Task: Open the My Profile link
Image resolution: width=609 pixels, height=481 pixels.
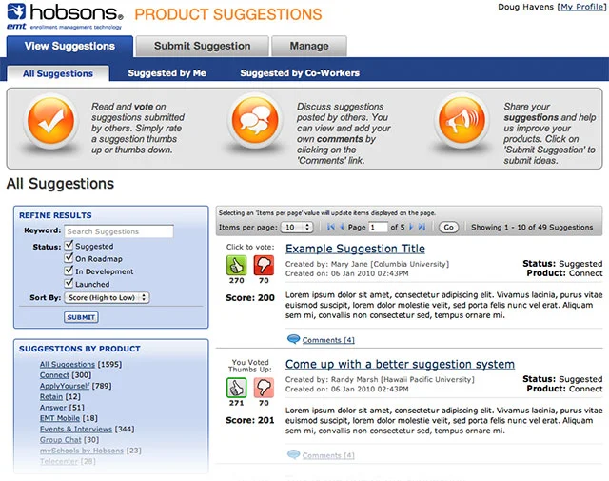Action: [x=582, y=7]
